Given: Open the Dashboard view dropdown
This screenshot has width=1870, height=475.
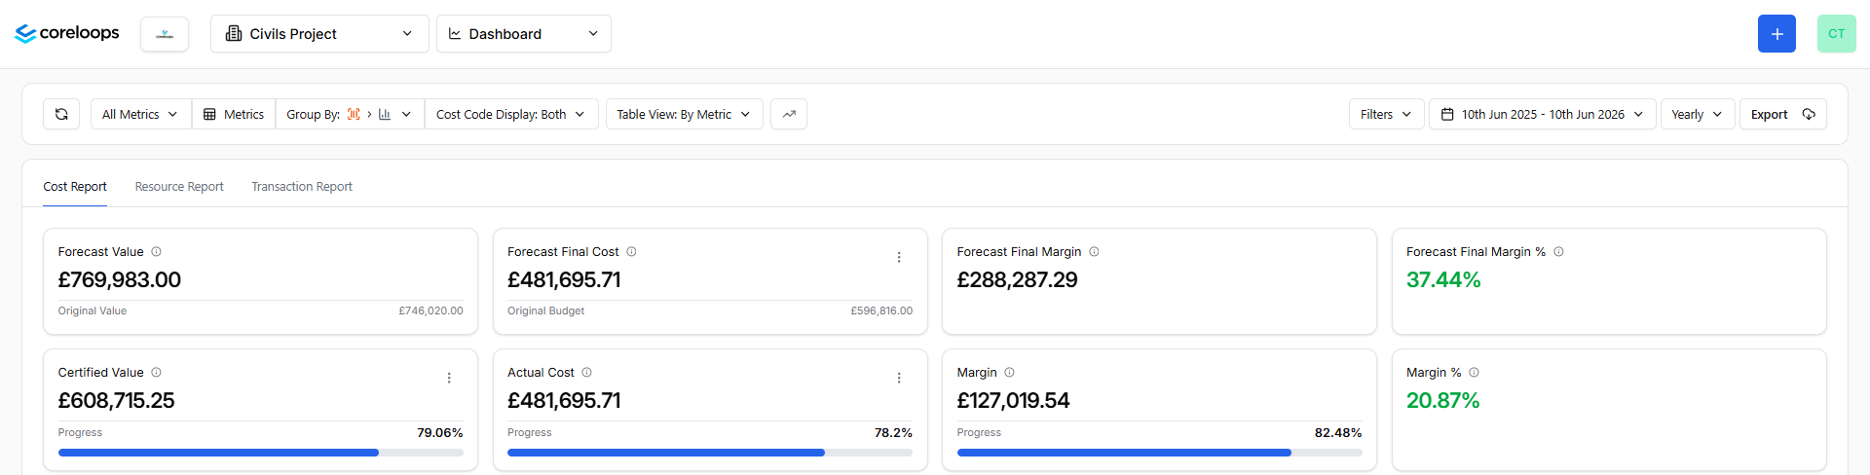Looking at the screenshot, I should point(524,34).
